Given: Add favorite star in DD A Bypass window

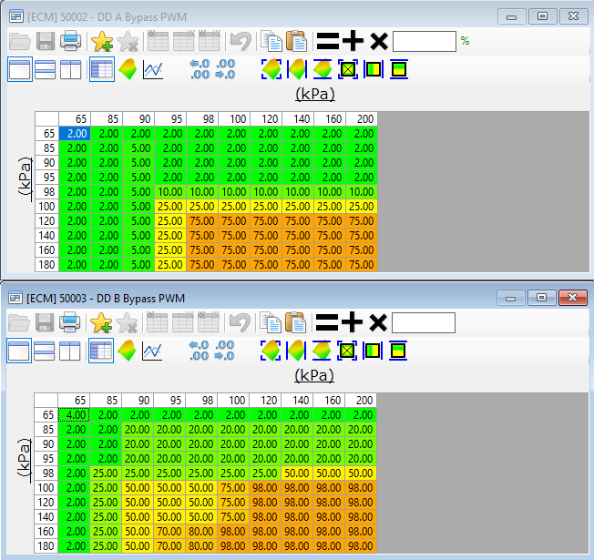Looking at the screenshot, I should coord(101,41).
